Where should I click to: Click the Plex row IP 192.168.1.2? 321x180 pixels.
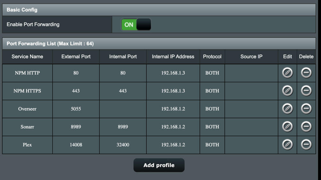pyautogui.click(x=173, y=145)
